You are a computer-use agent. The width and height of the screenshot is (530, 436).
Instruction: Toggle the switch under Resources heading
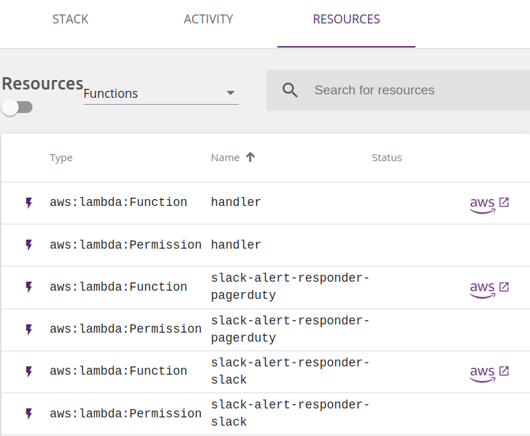click(17, 107)
